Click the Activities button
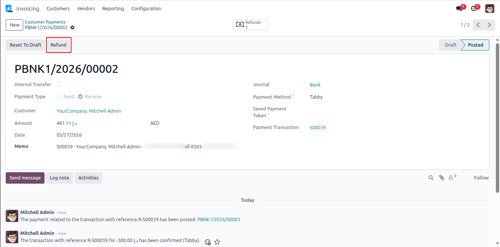Screen dimensions: 500x247 pos(88,178)
